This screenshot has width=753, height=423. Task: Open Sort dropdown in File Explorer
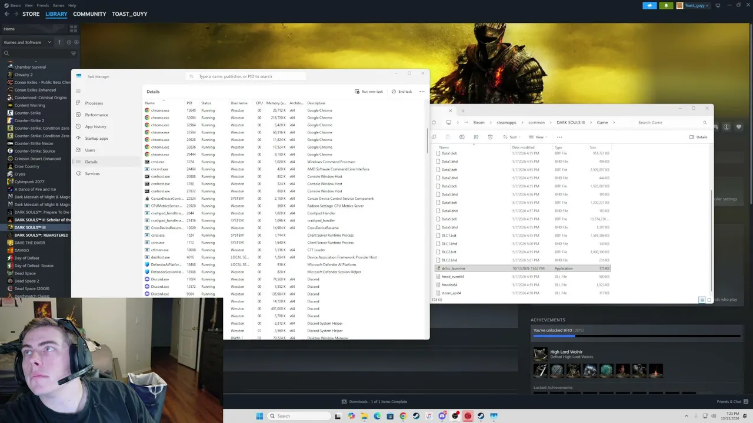click(x=512, y=137)
